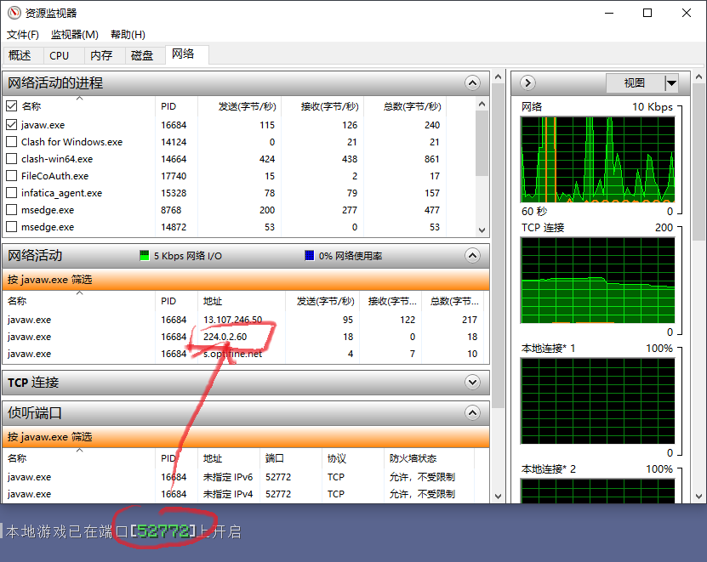Open the 文件(F) menu
Viewport: 707px width, 562px height.
23,35
